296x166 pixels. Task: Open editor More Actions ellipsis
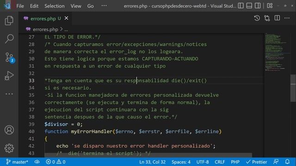pos(287,18)
